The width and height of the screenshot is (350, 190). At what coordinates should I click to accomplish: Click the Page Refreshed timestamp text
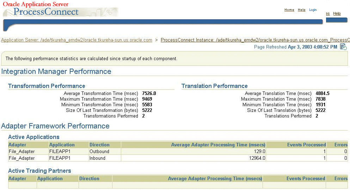click(295, 47)
